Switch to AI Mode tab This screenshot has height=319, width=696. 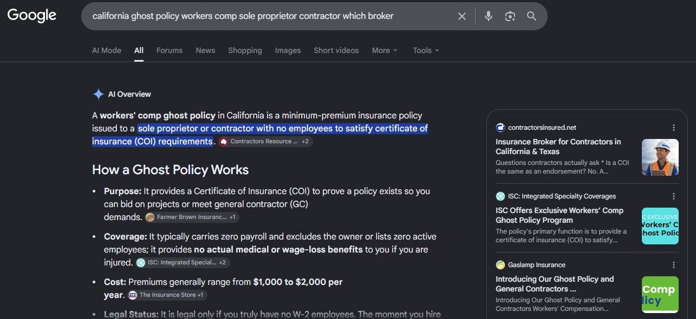[107, 50]
